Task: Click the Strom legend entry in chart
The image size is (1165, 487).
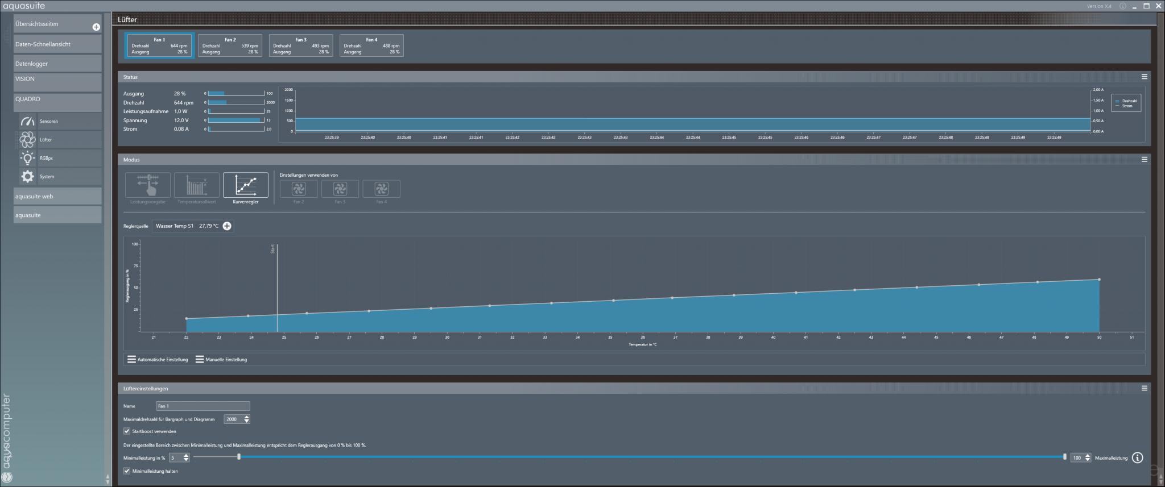Action: (x=1124, y=106)
